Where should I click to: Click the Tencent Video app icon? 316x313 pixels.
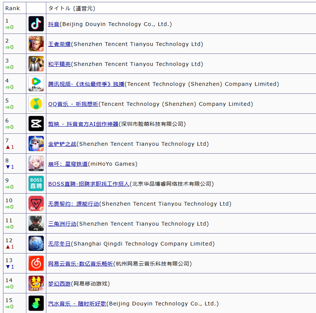tap(36, 84)
